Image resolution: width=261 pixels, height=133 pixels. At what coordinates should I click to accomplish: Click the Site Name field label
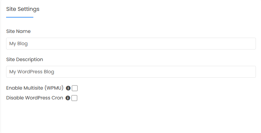click(x=18, y=31)
